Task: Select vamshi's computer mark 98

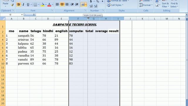Action: pyautogui.click(x=76, y=59)
